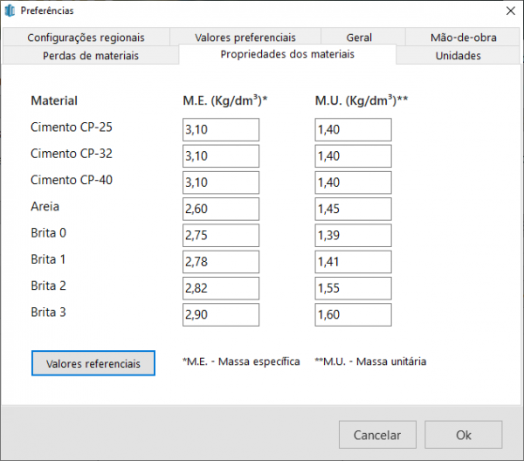This screenshot has width=524, height=461.
Task: Click the Cimento CP-32 M.U. field
Action: [x=353, y=156]
